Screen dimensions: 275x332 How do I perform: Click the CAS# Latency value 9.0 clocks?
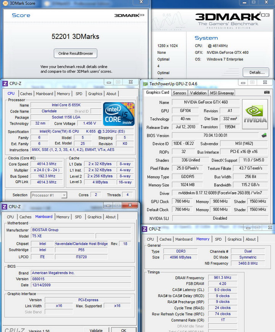pyautogui.click(x=222, y=290)
